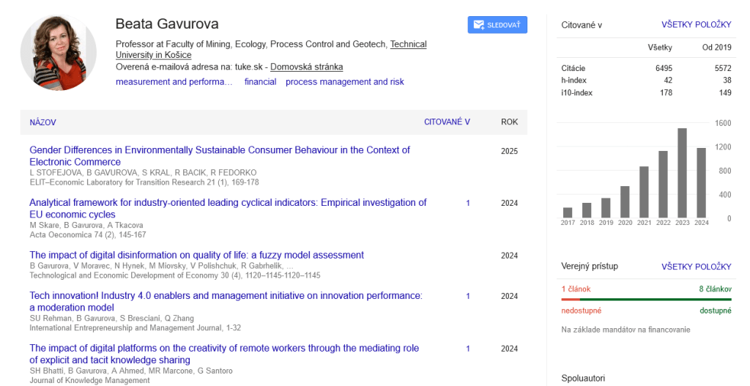This screenshot has width=750, height=386.
Task: Open Všetky položky next to Citované v
Action: pyautogui.click(x=696, y=25)
